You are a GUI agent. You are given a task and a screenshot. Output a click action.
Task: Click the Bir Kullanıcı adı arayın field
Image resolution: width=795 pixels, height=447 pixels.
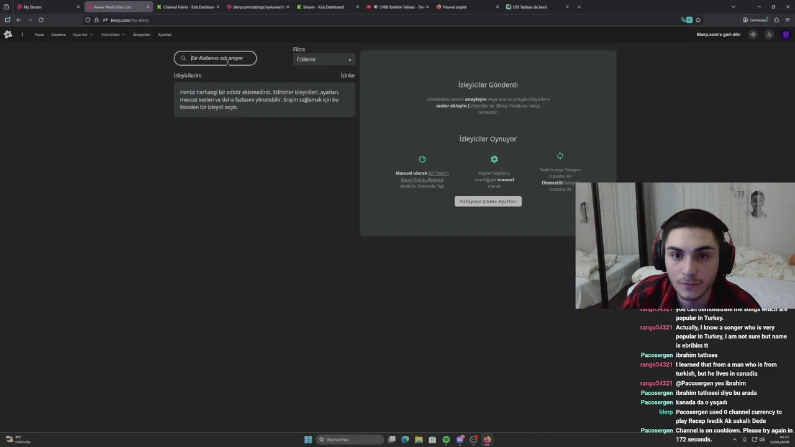pos(215,58)
